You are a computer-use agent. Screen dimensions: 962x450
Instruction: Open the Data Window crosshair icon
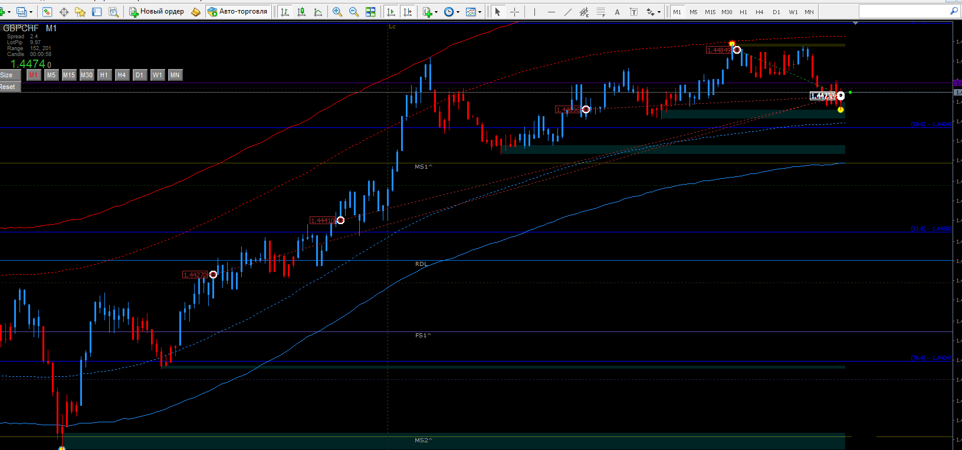point(64,12)
